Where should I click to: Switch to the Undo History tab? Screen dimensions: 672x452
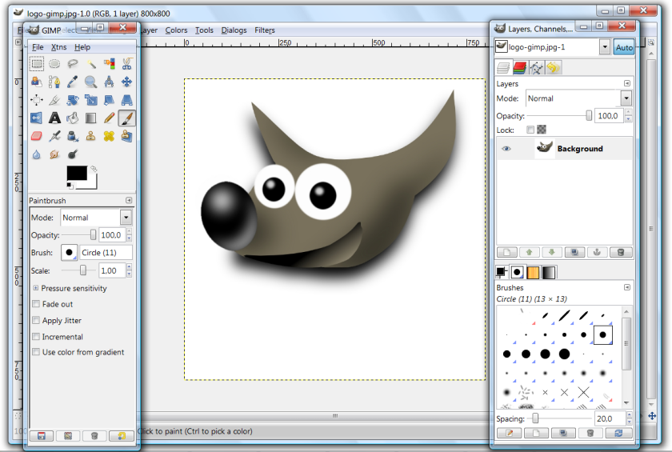coord(554,68)
